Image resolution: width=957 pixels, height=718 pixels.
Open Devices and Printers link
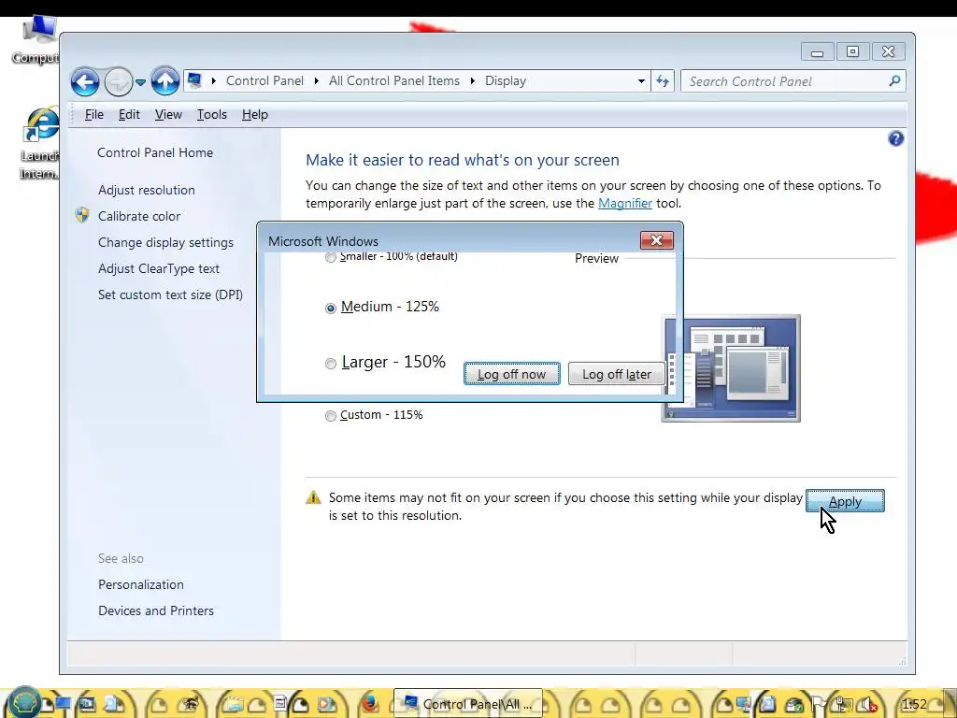(156, 611)
